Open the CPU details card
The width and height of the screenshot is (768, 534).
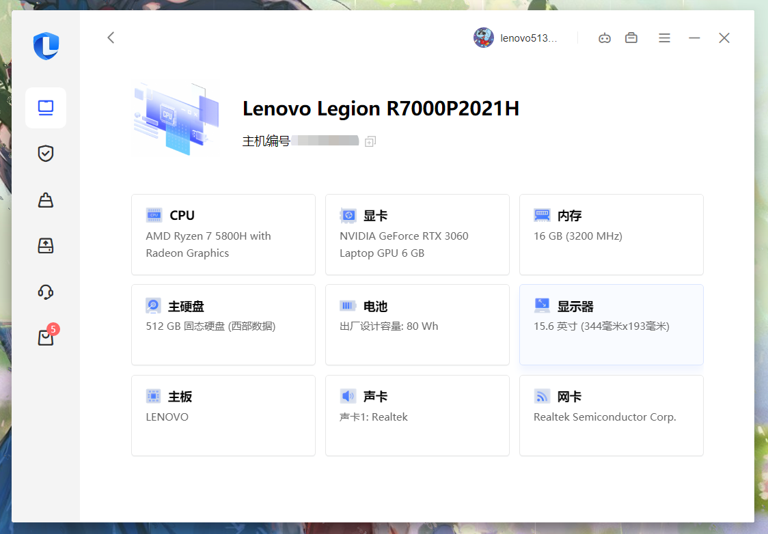pos(223,234)
